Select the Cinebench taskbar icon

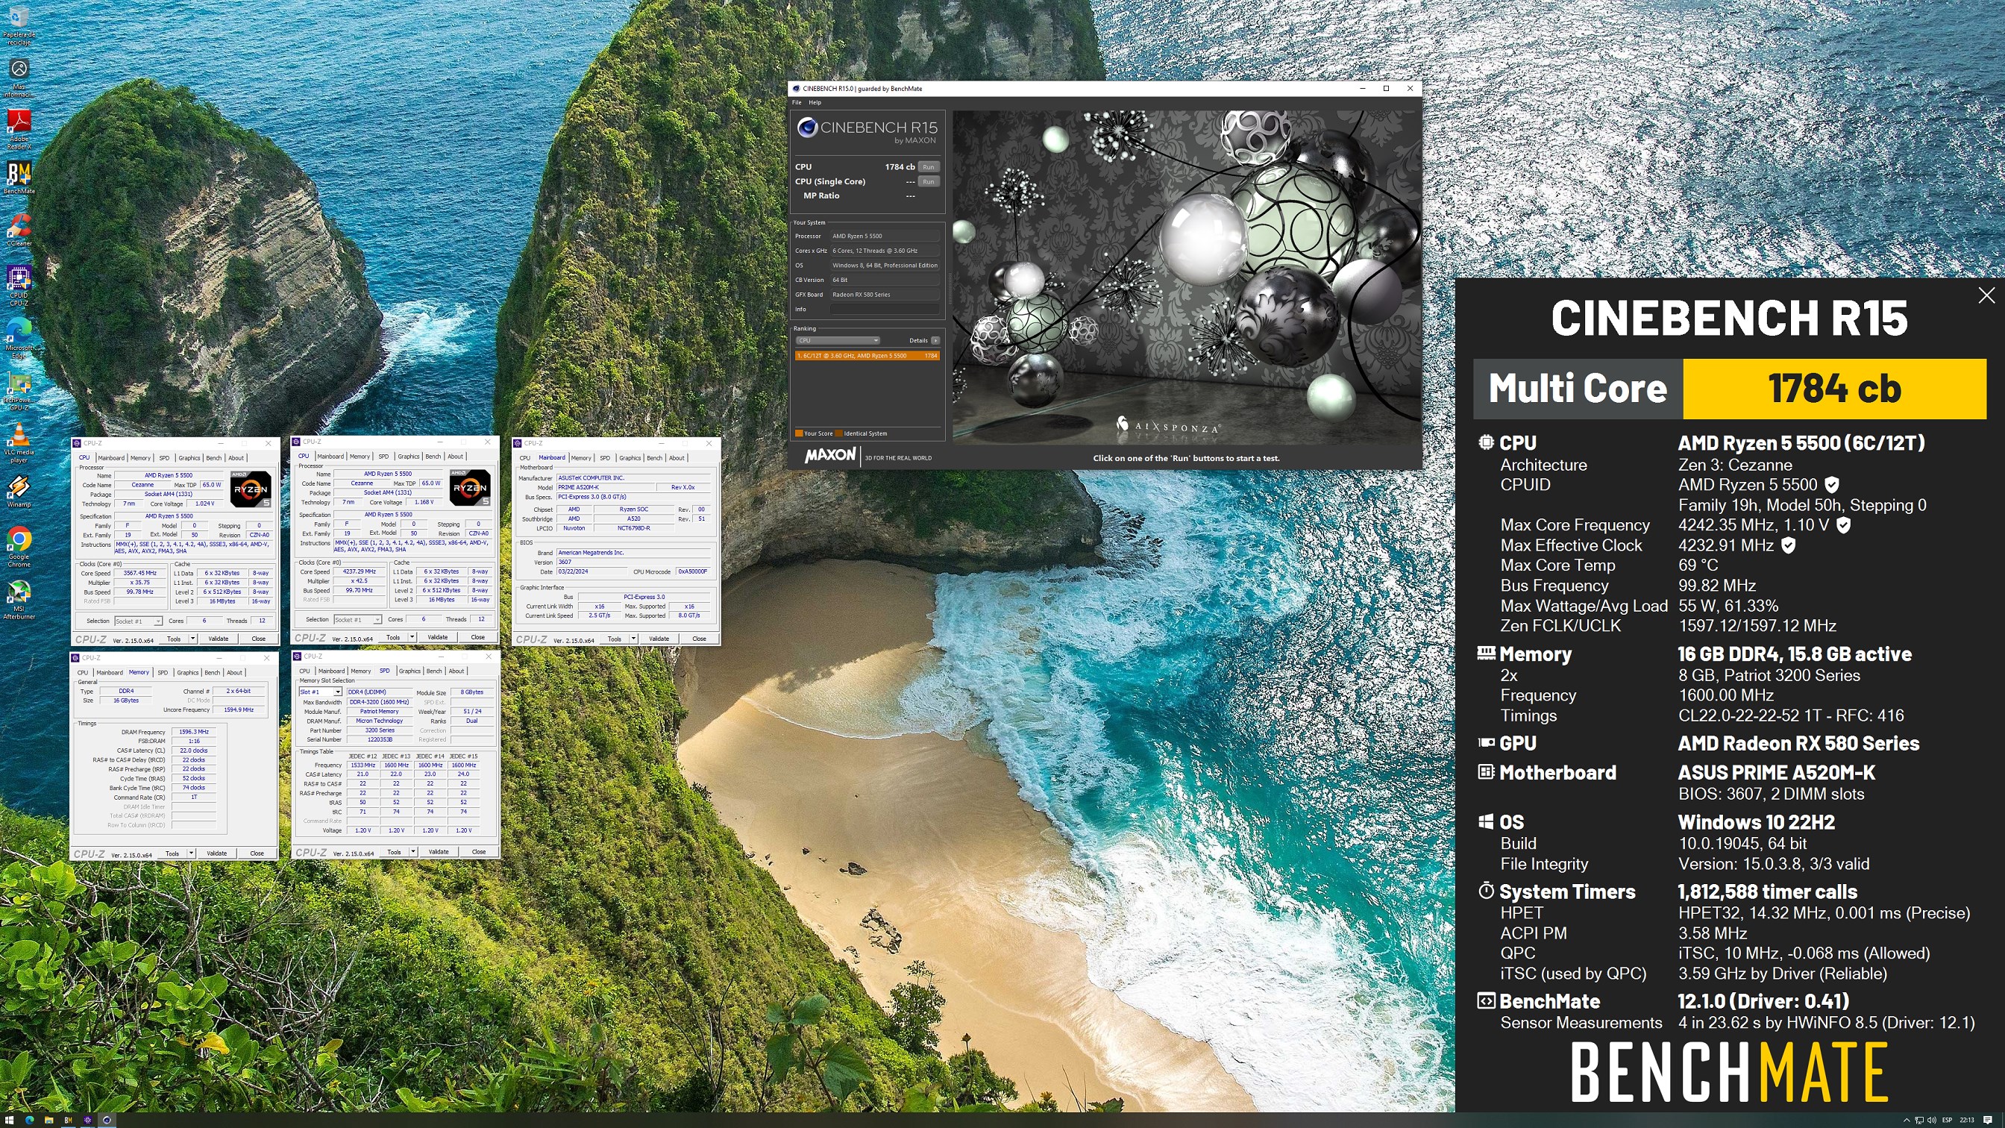point(107,1121)
